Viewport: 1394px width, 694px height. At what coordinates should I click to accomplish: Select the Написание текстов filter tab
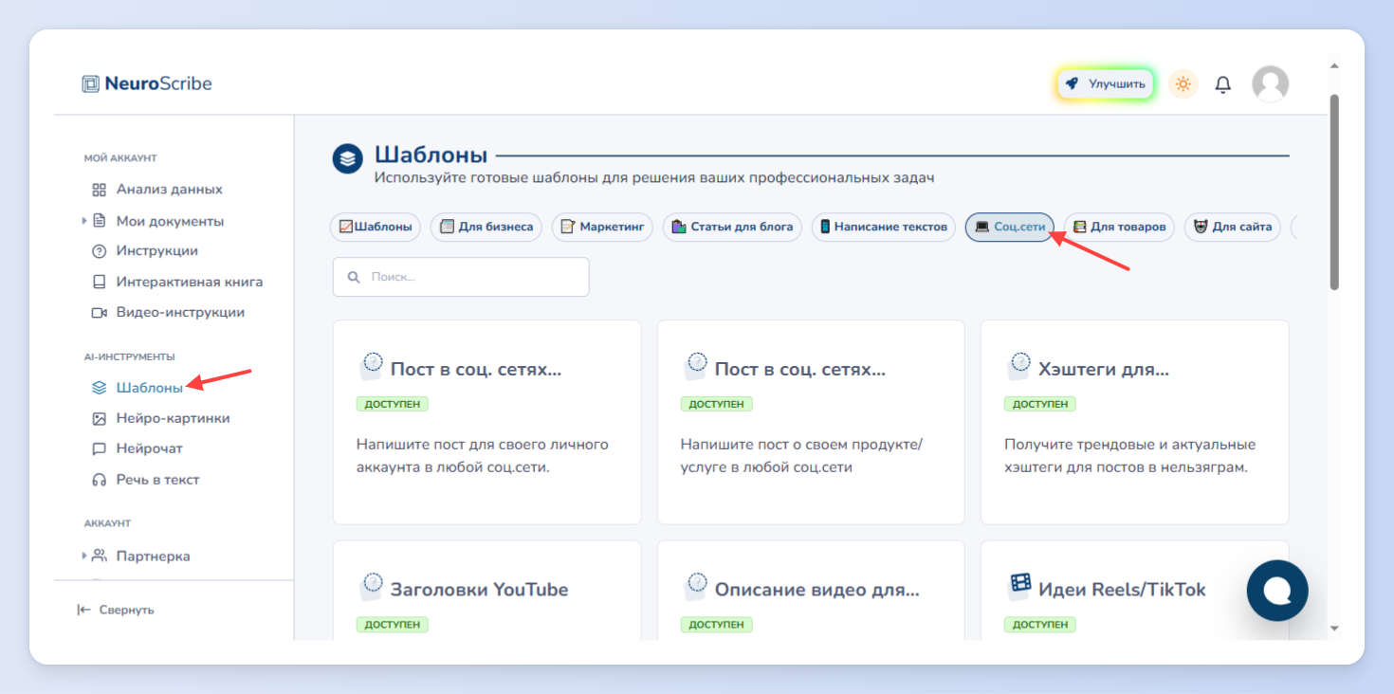pyautogui.click(x=884, y=228)
